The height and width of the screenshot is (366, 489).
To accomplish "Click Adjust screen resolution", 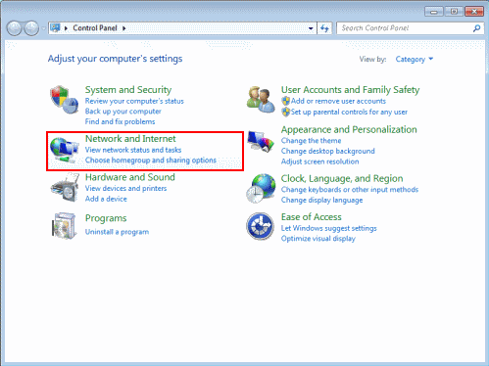I will pyautogui.click(x=319, y=161).
